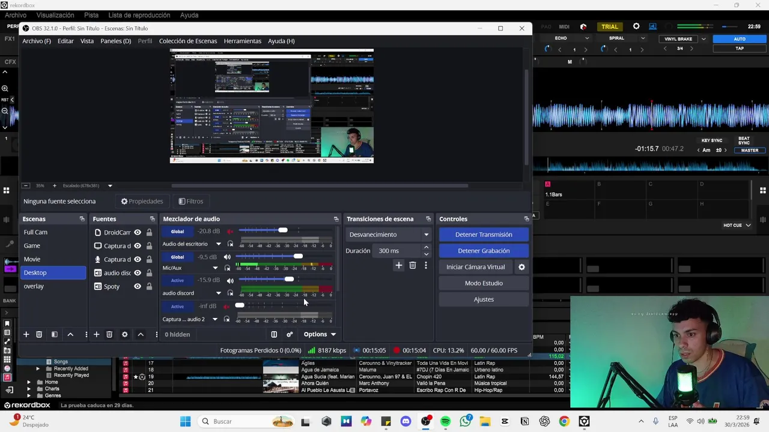Undock the Escenas panel
The image size is (769, 432).
[x=82, y=219]
